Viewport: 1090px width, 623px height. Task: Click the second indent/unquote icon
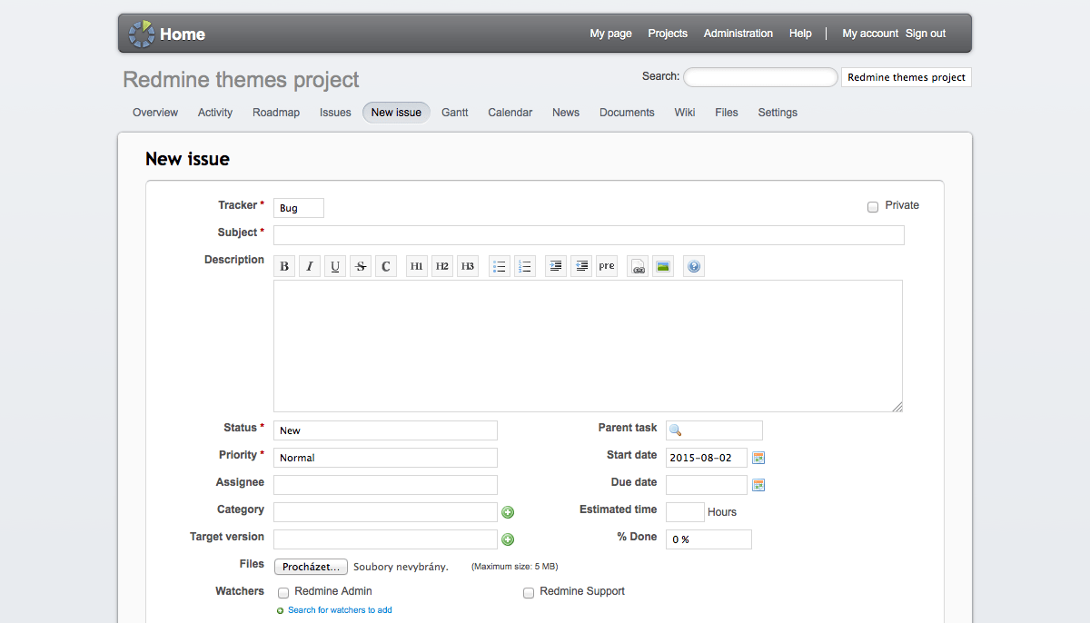581,266
